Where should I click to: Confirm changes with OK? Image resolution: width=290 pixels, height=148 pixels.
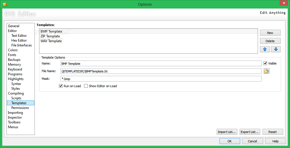point(230,141)
